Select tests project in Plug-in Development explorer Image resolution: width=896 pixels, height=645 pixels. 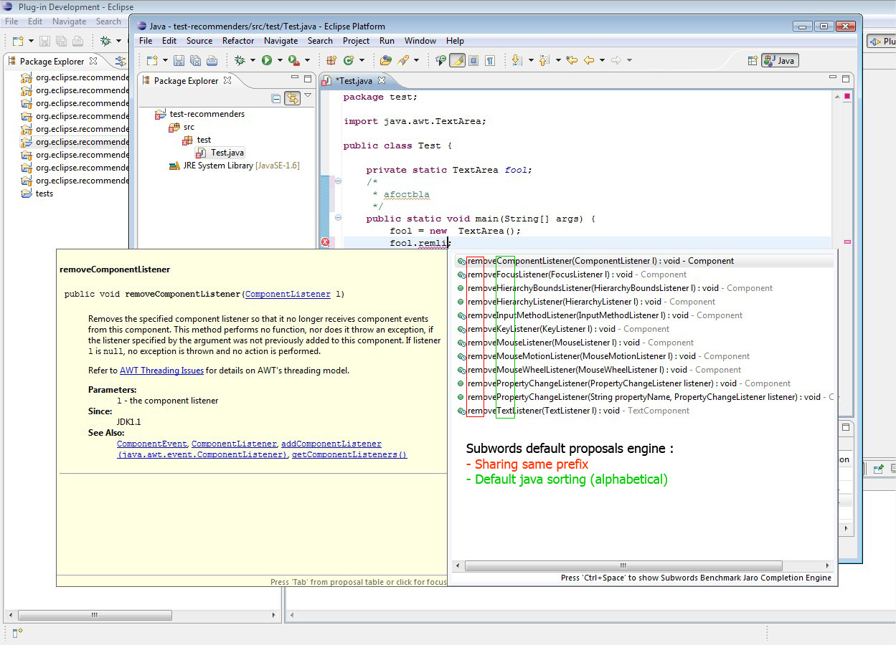(x=37, y=193)
